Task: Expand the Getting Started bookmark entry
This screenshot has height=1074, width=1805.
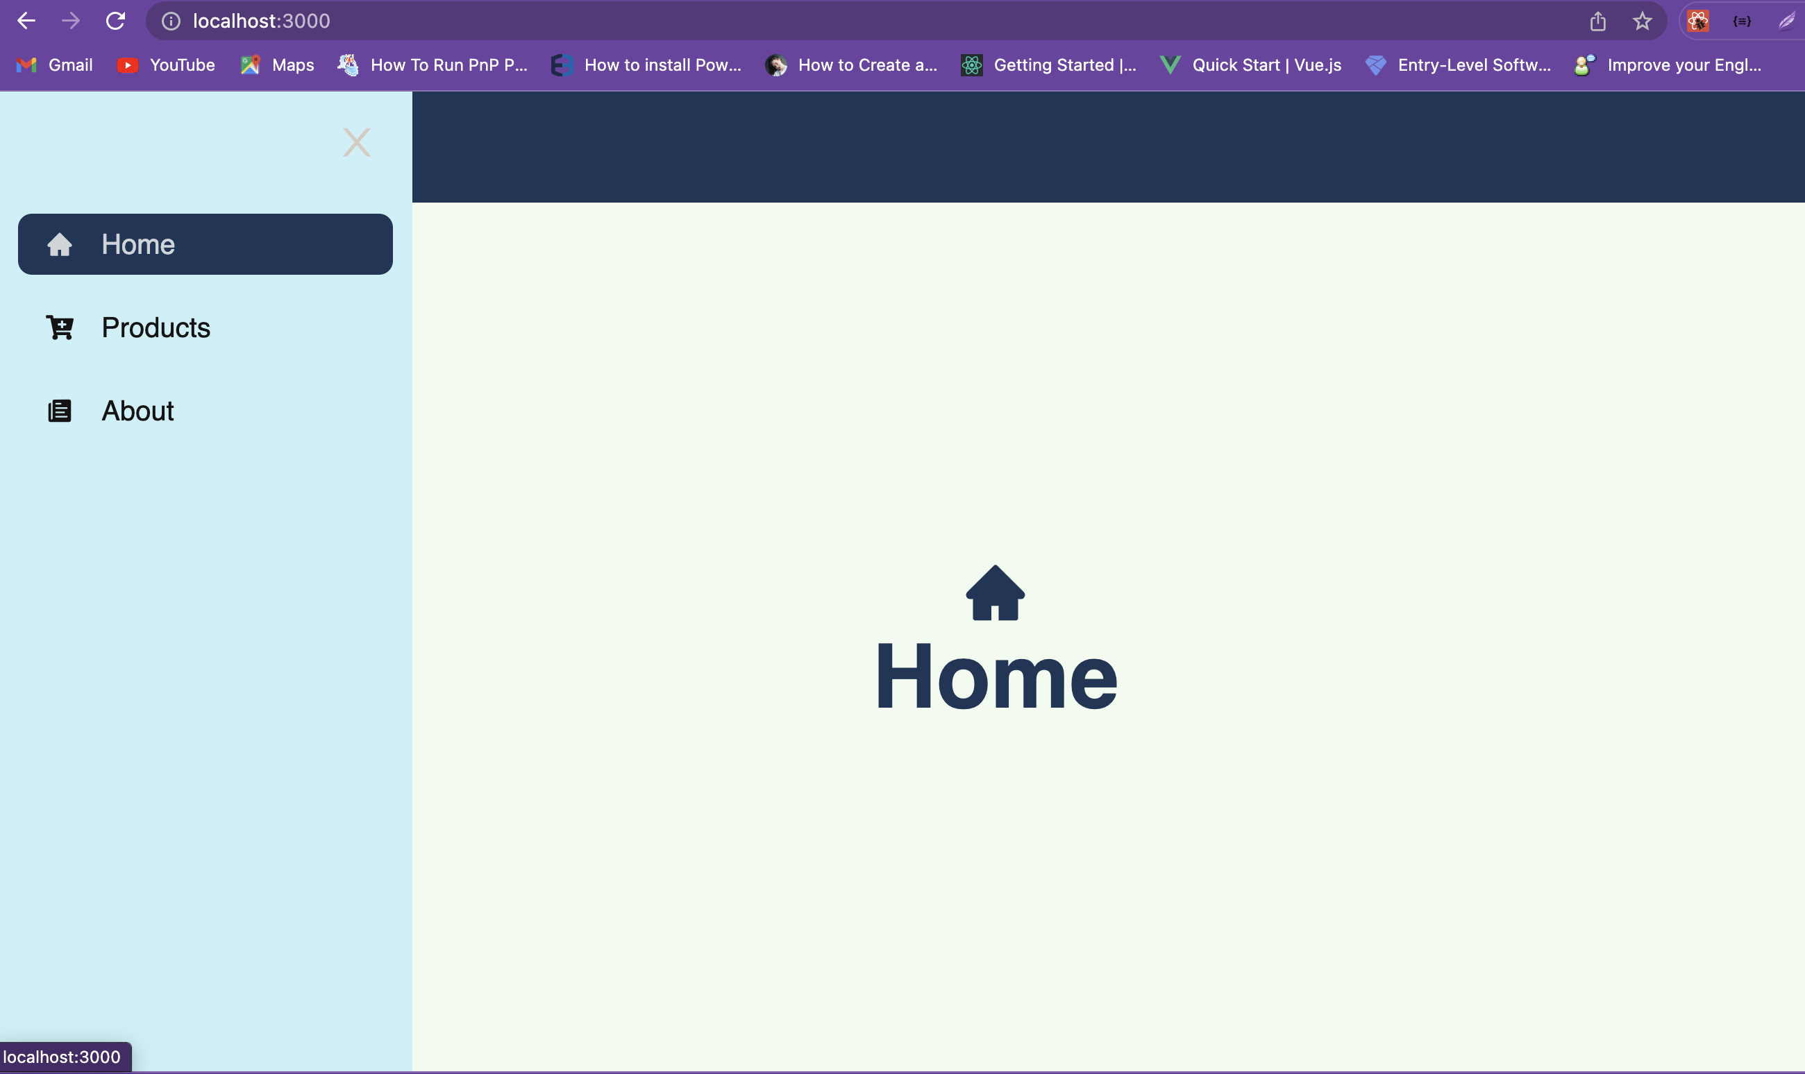Action: tap(1048, 64)
